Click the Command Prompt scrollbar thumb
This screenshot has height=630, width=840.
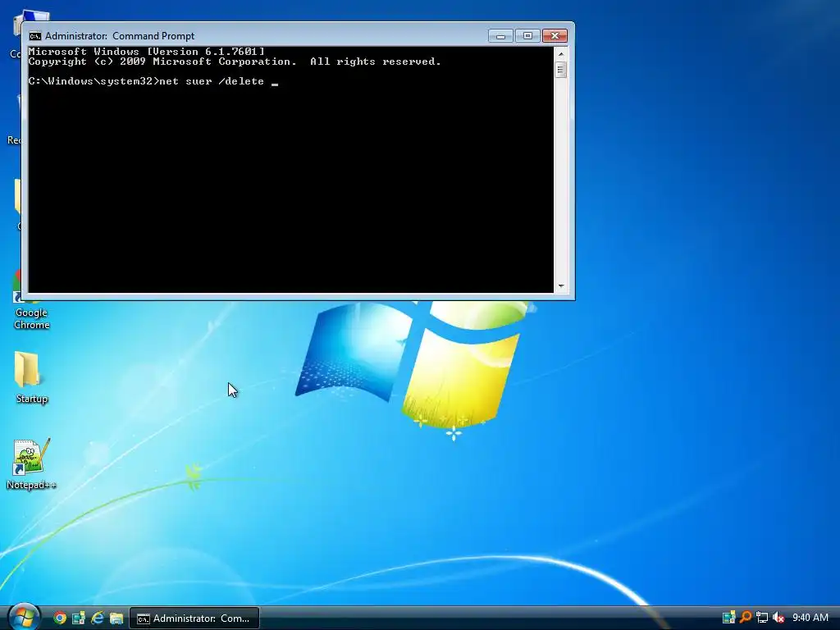click(561, 70)
